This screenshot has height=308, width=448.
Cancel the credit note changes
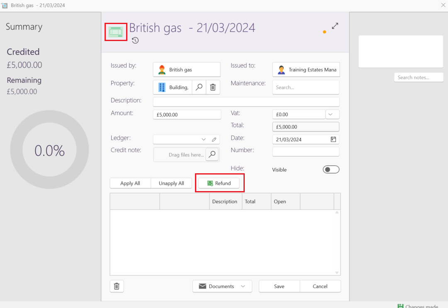point(320,286)
